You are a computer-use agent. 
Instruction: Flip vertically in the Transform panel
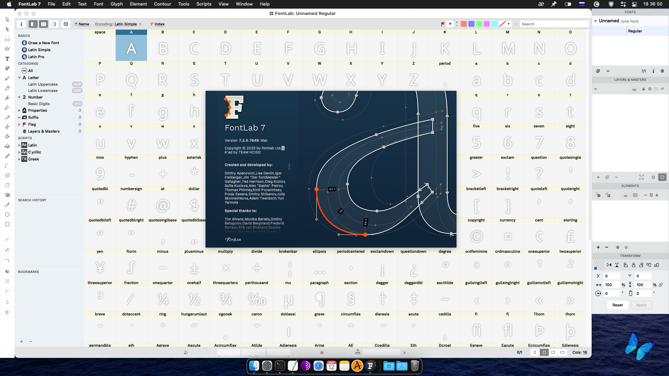pyautogui.click(x=617, y=265)
